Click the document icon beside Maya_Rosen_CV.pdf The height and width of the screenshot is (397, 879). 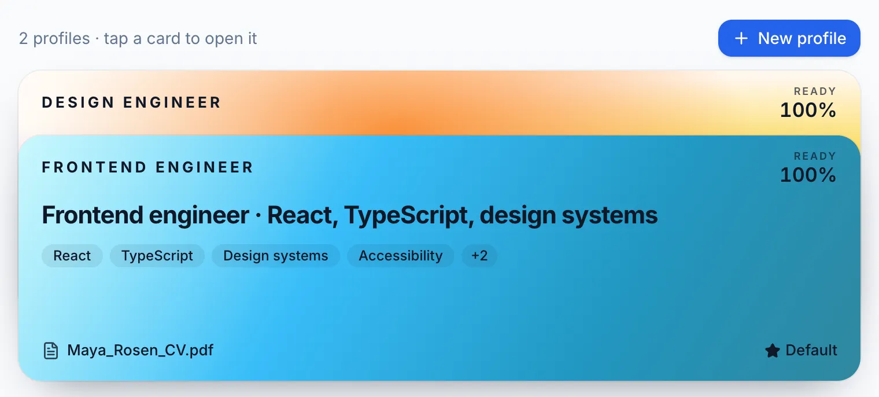click(x=51, y=350)
